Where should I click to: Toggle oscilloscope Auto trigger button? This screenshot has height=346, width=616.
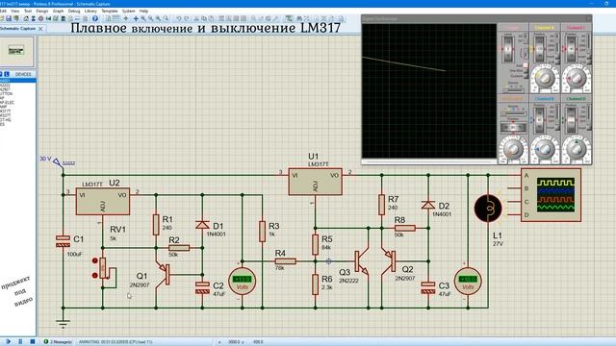coord(526,65)
